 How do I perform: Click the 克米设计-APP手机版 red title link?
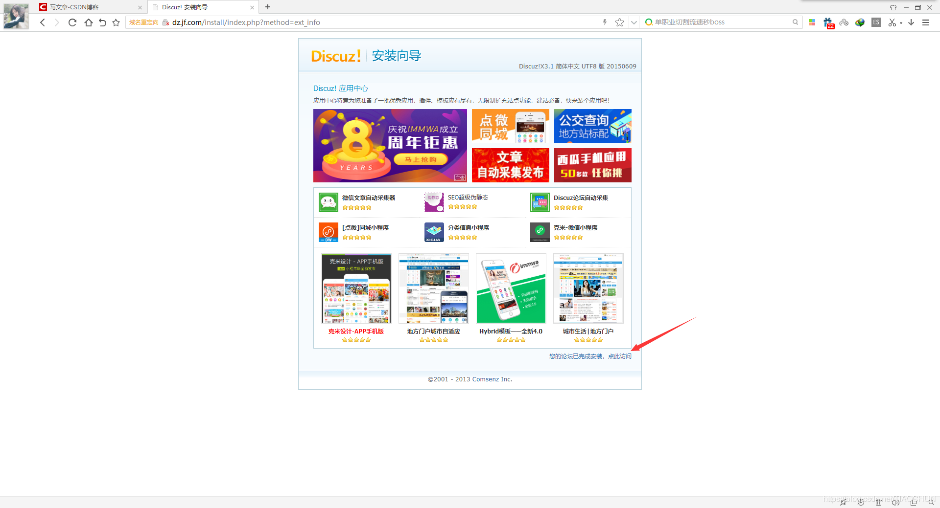356,331
